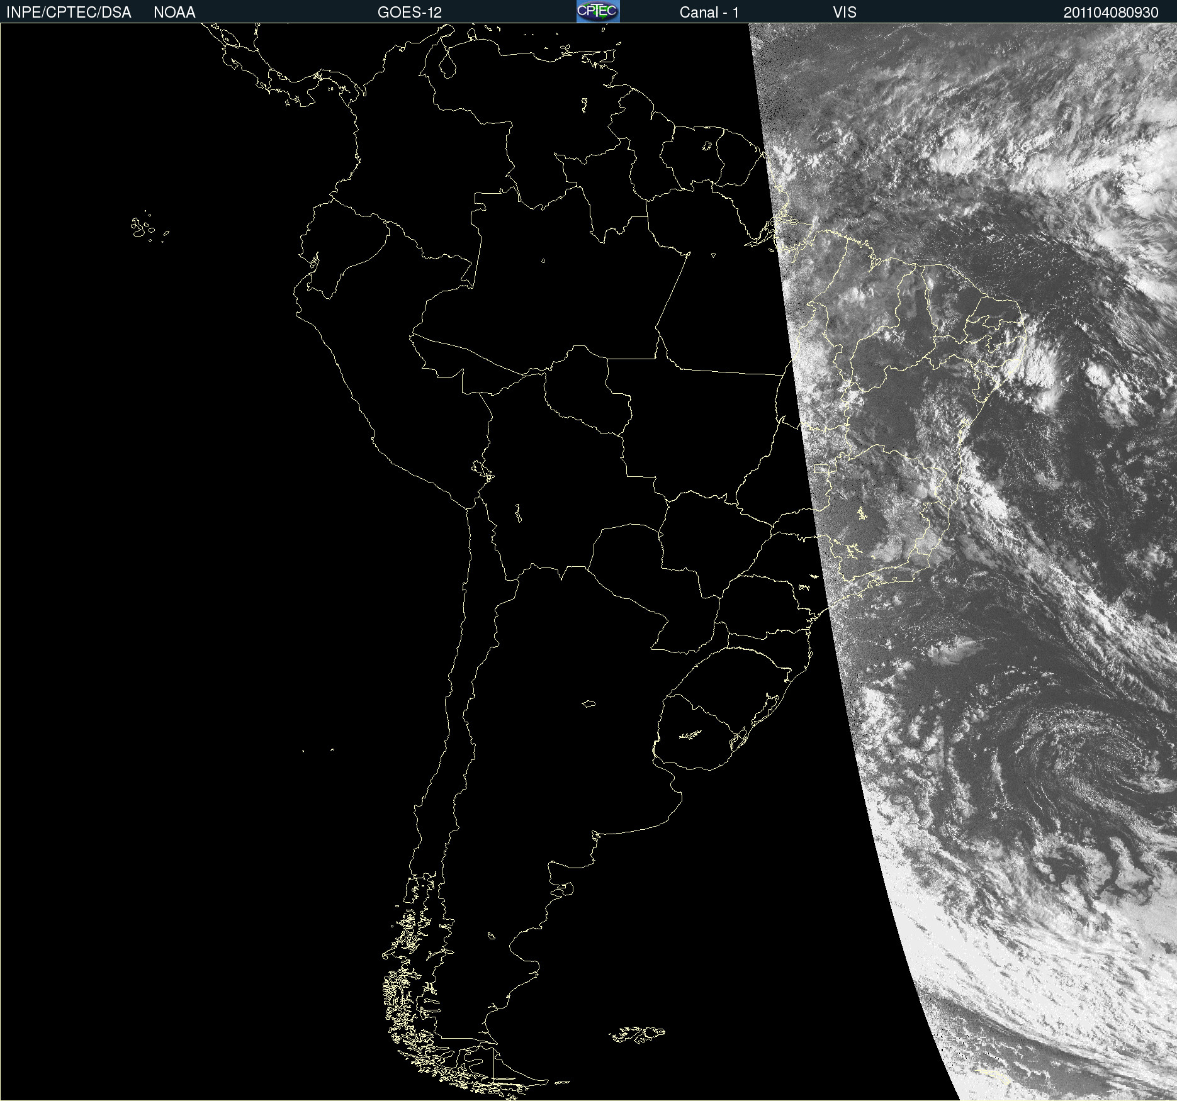The image size is (1177, 1101).
Task: Click the 201104080930 timestamp
Action: tap(1111, 13)
